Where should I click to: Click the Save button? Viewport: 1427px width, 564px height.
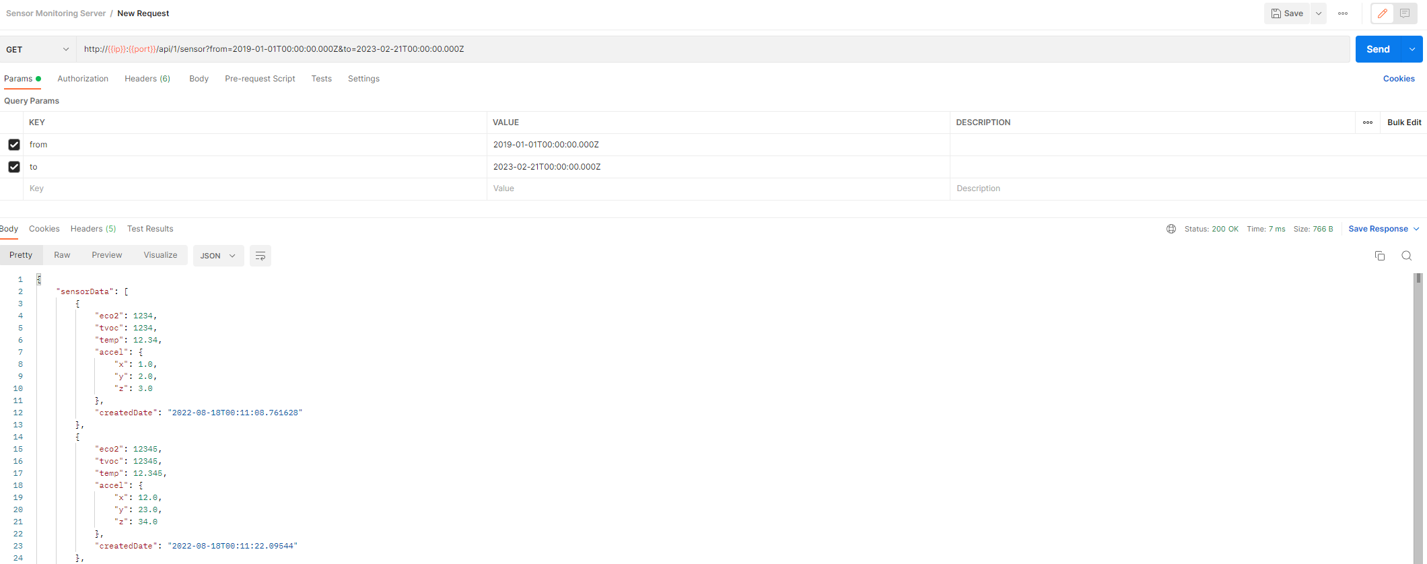point(1286,13)
